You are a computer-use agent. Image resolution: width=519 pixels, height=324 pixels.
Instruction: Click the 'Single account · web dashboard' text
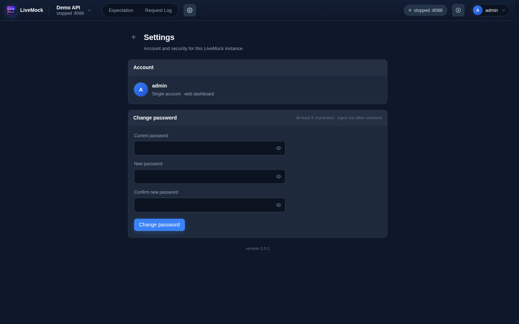click(x=183, y=94)
